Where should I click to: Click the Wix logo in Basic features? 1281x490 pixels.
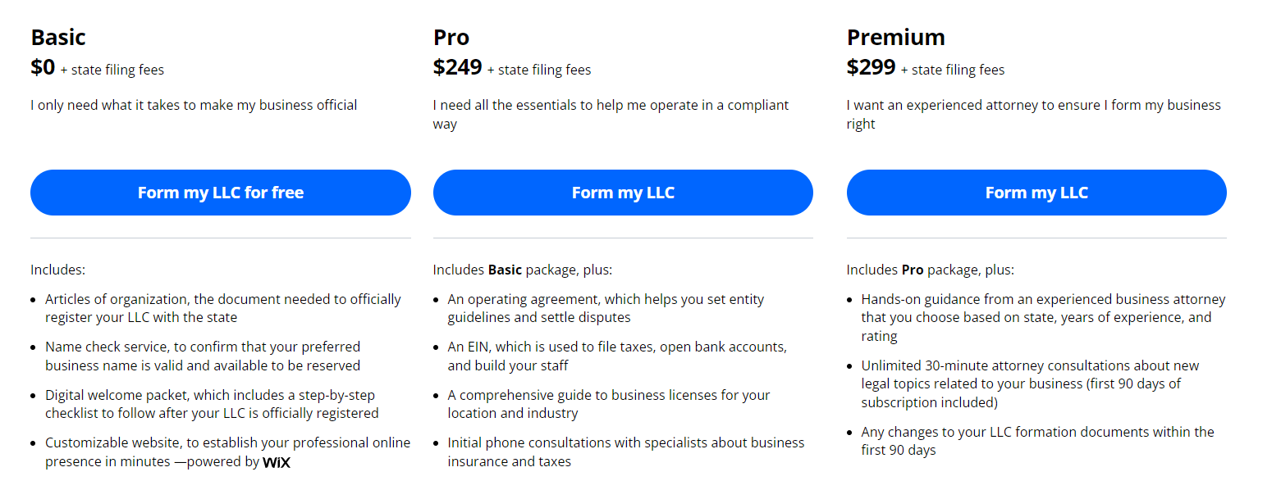point(277,462)
